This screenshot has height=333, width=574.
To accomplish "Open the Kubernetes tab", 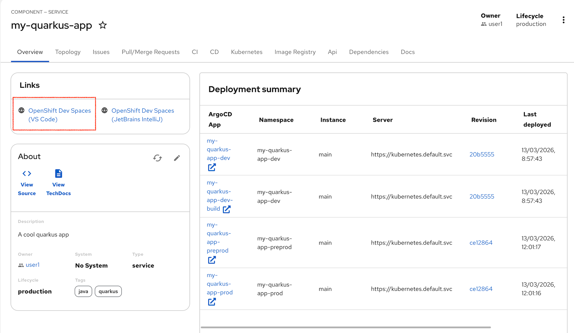I will click(246, 52).
